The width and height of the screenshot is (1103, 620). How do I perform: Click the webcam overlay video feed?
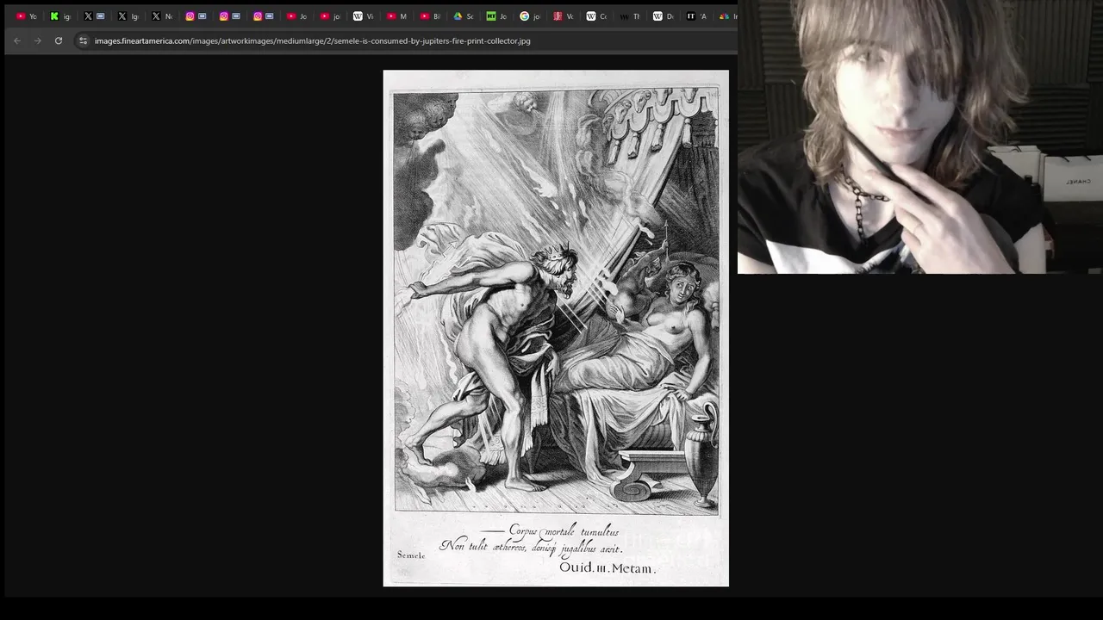[920, 137]
